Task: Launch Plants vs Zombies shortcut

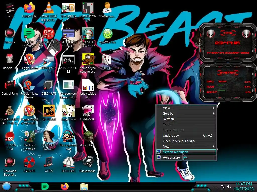Action: click(x=29, y=137)
